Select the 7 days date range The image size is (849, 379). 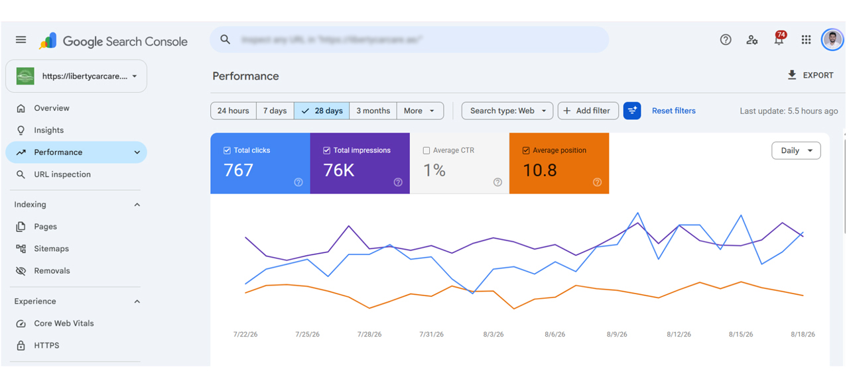point(275,111)
